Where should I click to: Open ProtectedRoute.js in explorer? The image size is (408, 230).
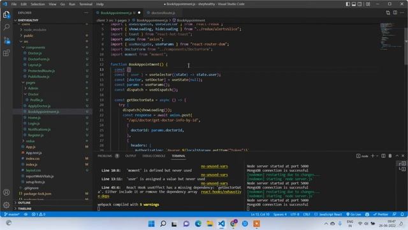pyautogui.click(x=41, y=71)
